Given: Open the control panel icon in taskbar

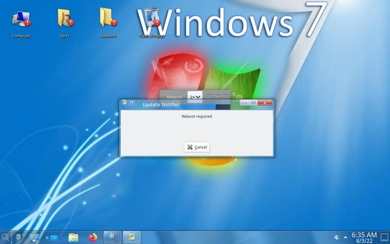Looking at the screenshot, I should [x=34, y=237].
